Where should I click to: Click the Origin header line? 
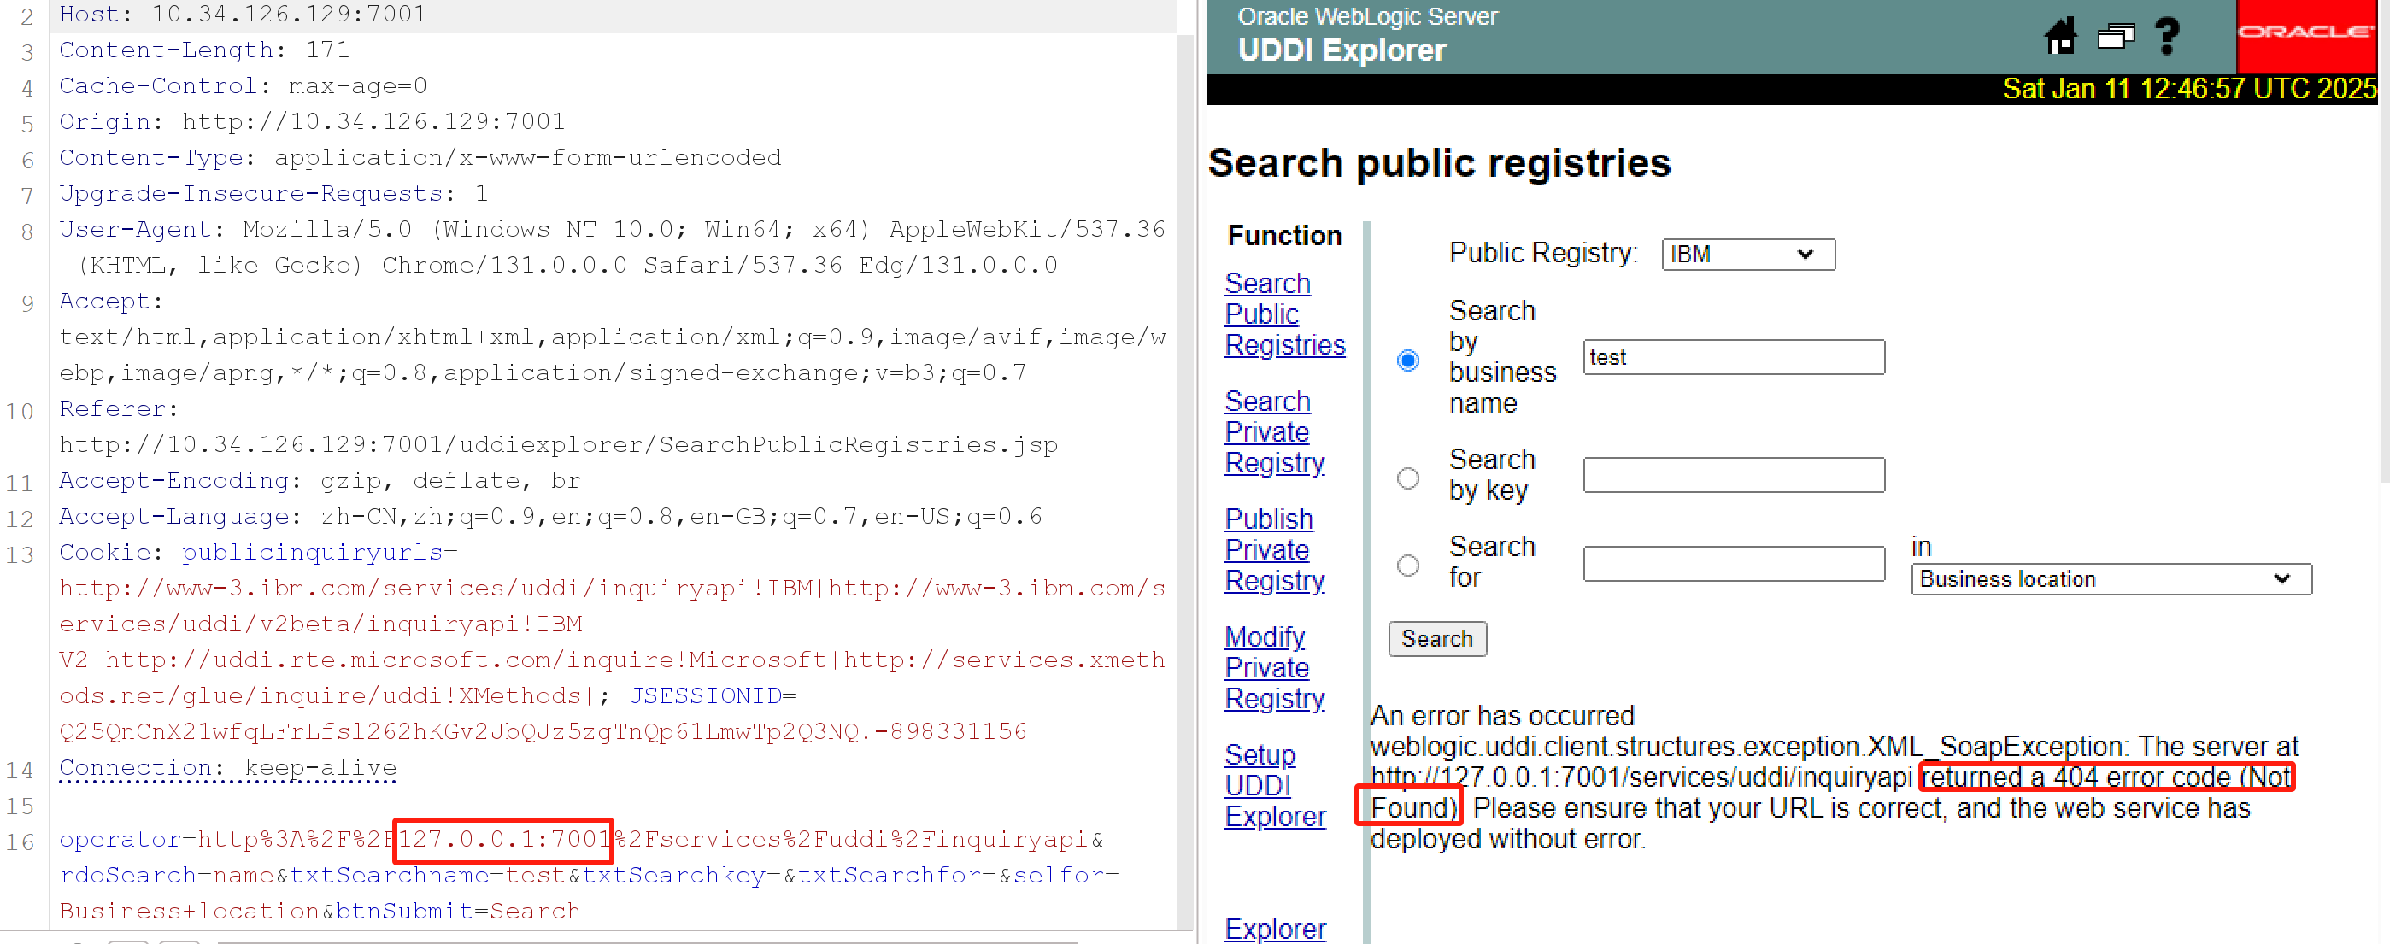(x=312, y=121)
